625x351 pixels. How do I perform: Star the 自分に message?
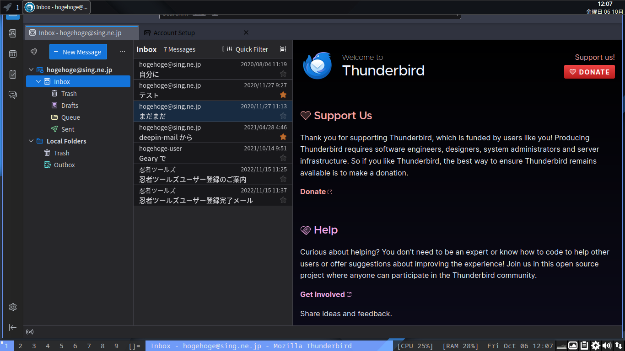click(x=283, y=74)
